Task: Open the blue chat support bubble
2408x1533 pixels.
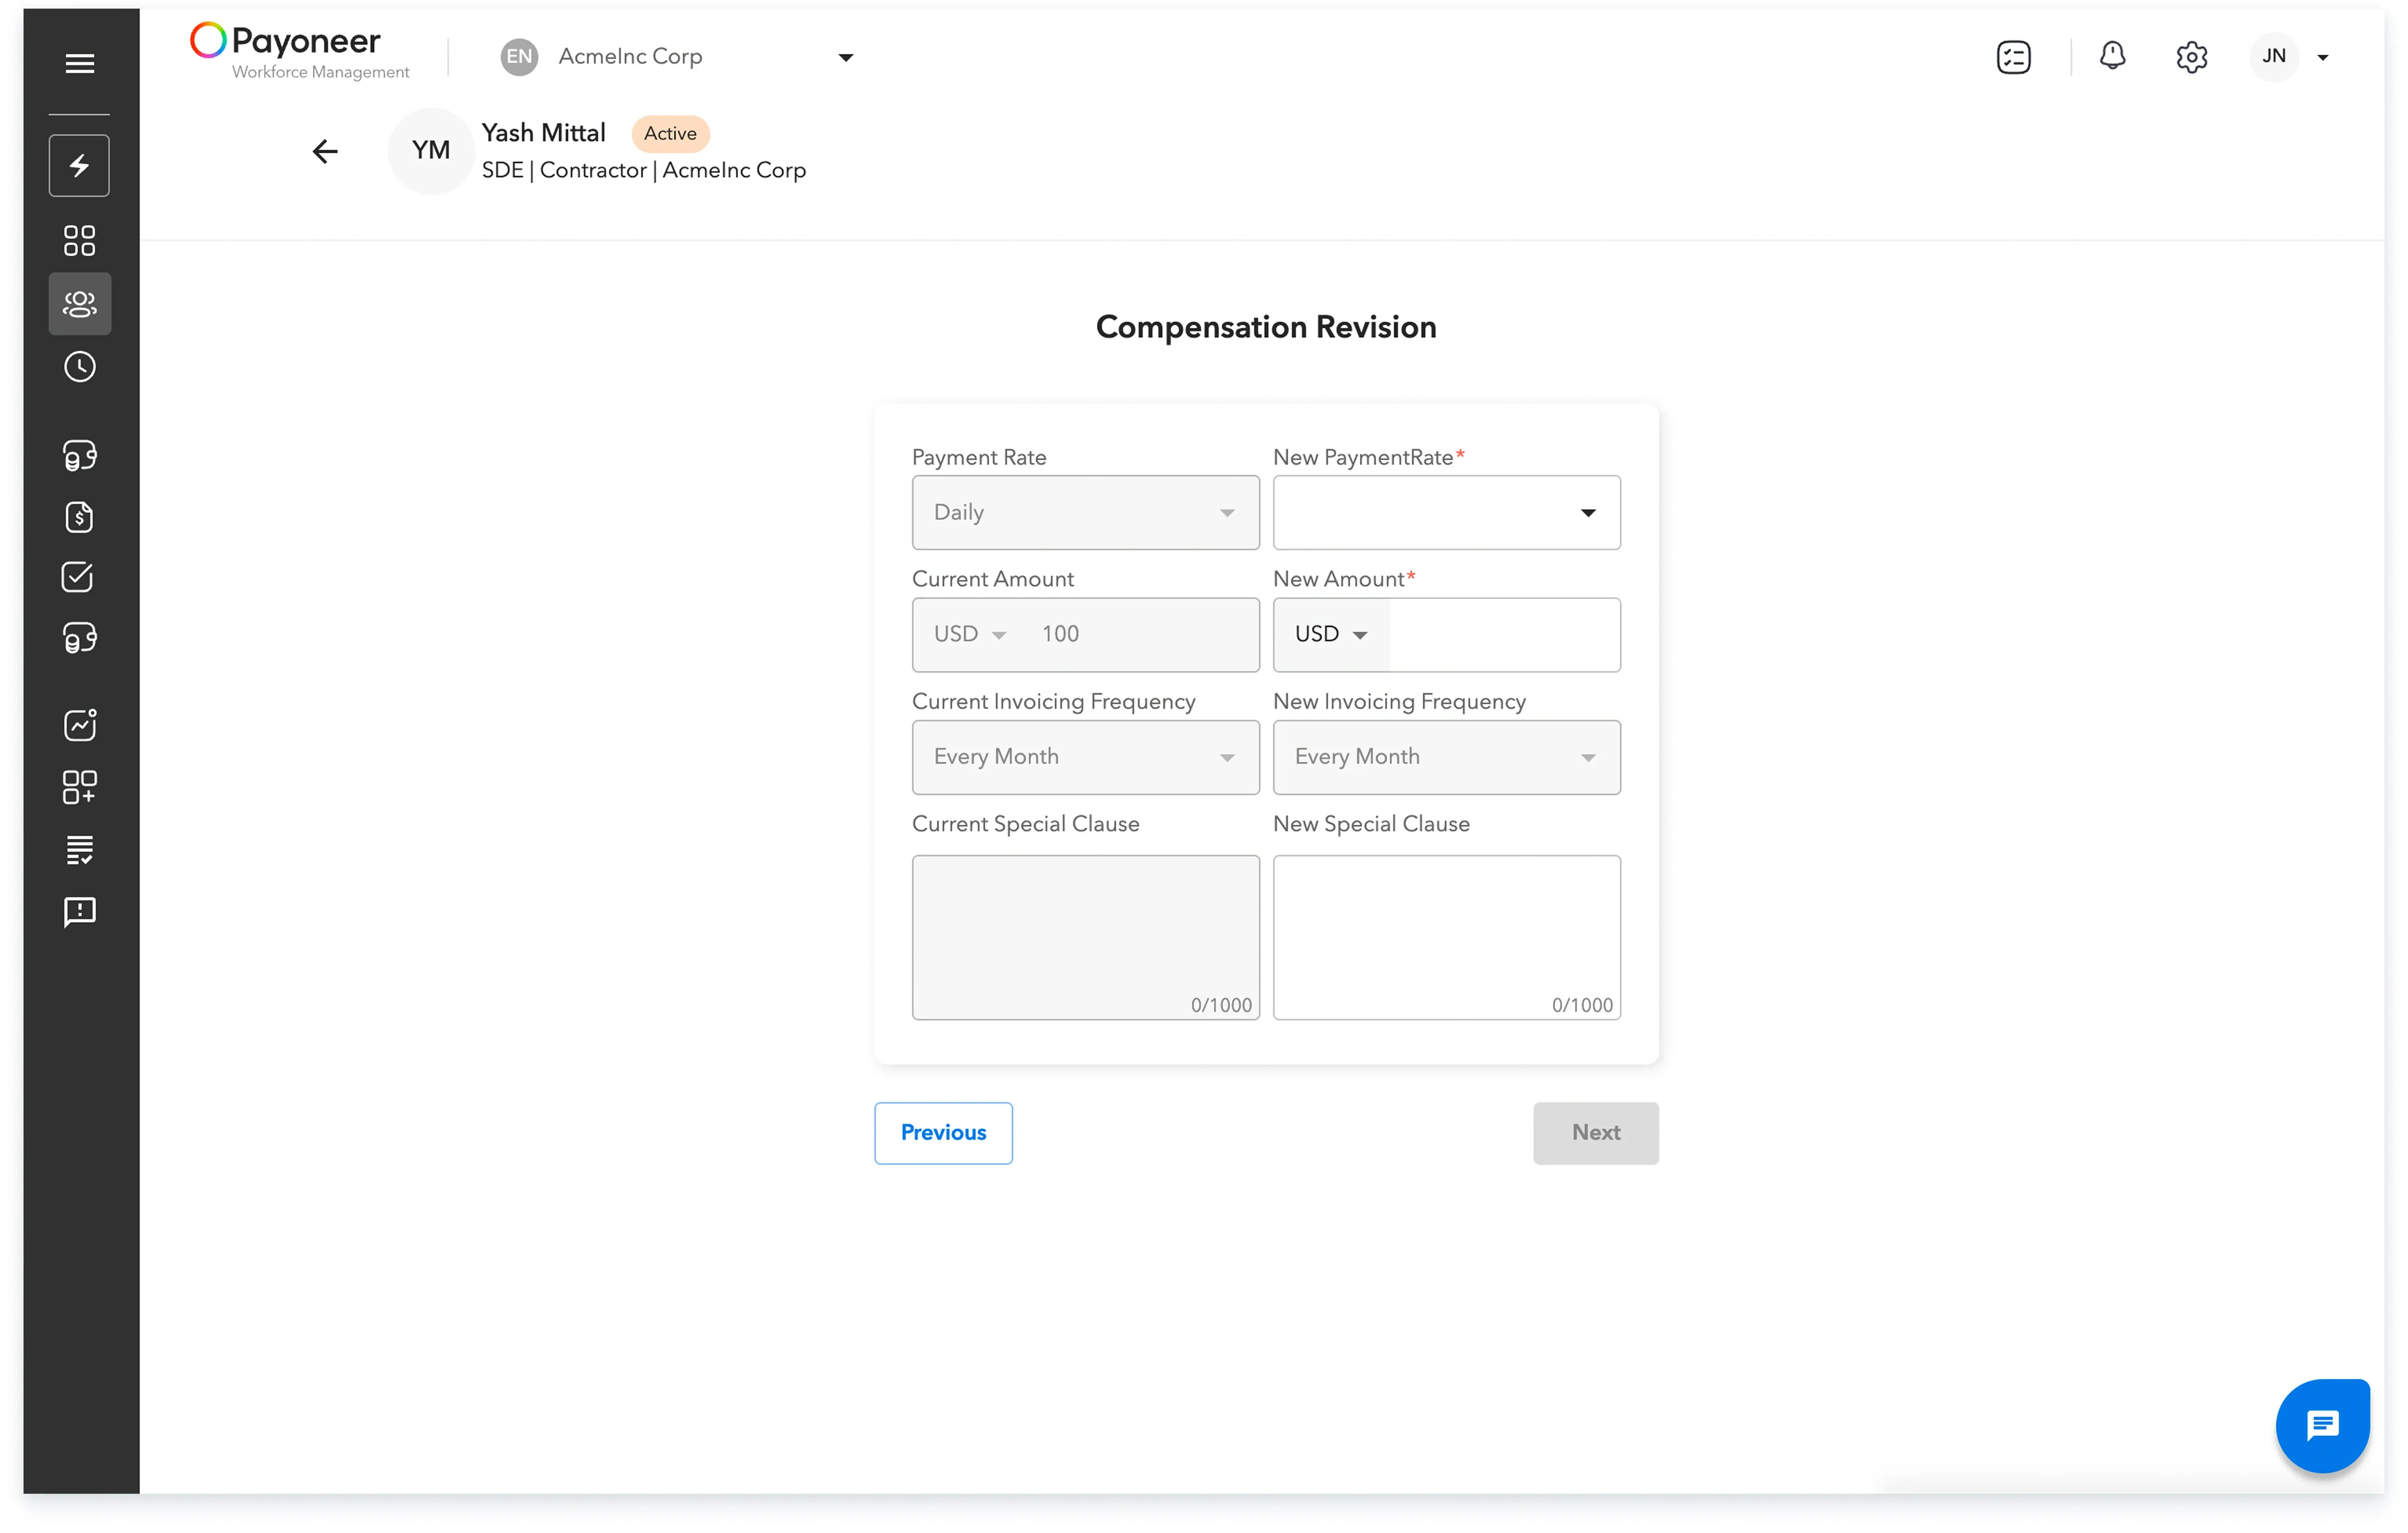Action: [2322, 1425]
